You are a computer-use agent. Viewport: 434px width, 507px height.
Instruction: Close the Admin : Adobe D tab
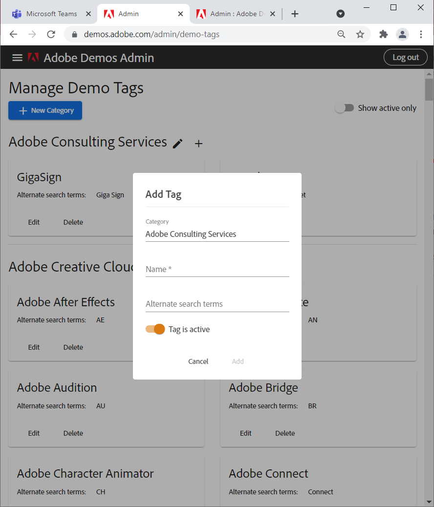pyautogui.click(x=273, y=14)
